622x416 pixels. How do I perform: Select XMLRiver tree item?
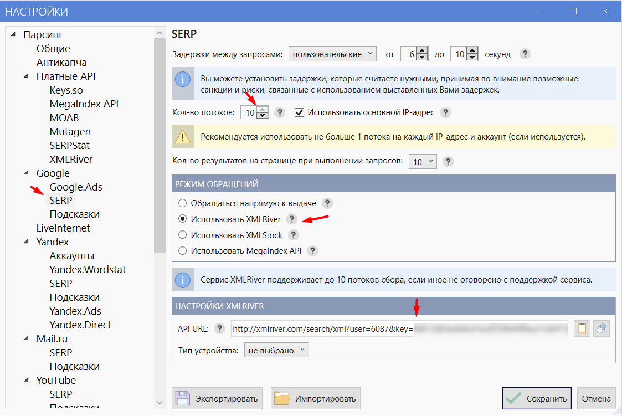pyautogui.click(x=71, y=160)
